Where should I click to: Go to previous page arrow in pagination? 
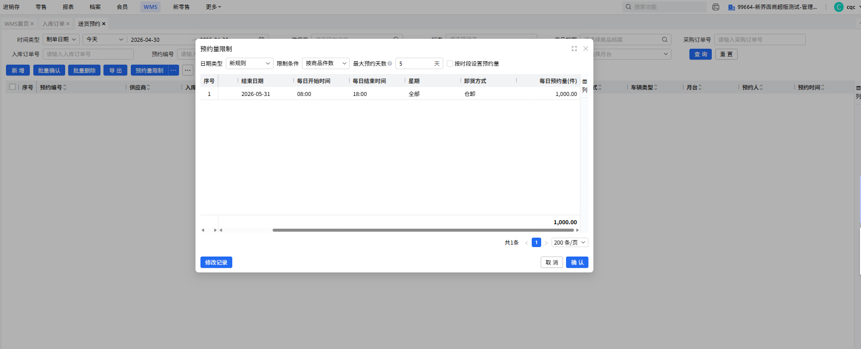click(x=526, y=243)
